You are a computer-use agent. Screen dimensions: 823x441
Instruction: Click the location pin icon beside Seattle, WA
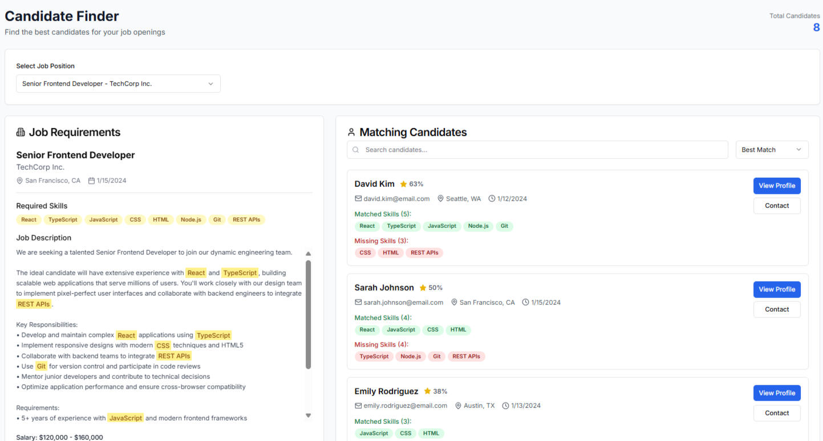click(x=440, y=199)
